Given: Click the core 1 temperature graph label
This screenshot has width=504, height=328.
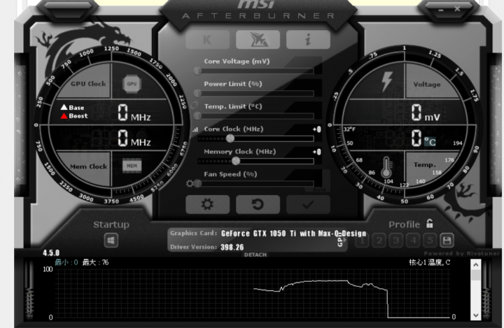Looking at the screenshot, I should click(429, 262).
